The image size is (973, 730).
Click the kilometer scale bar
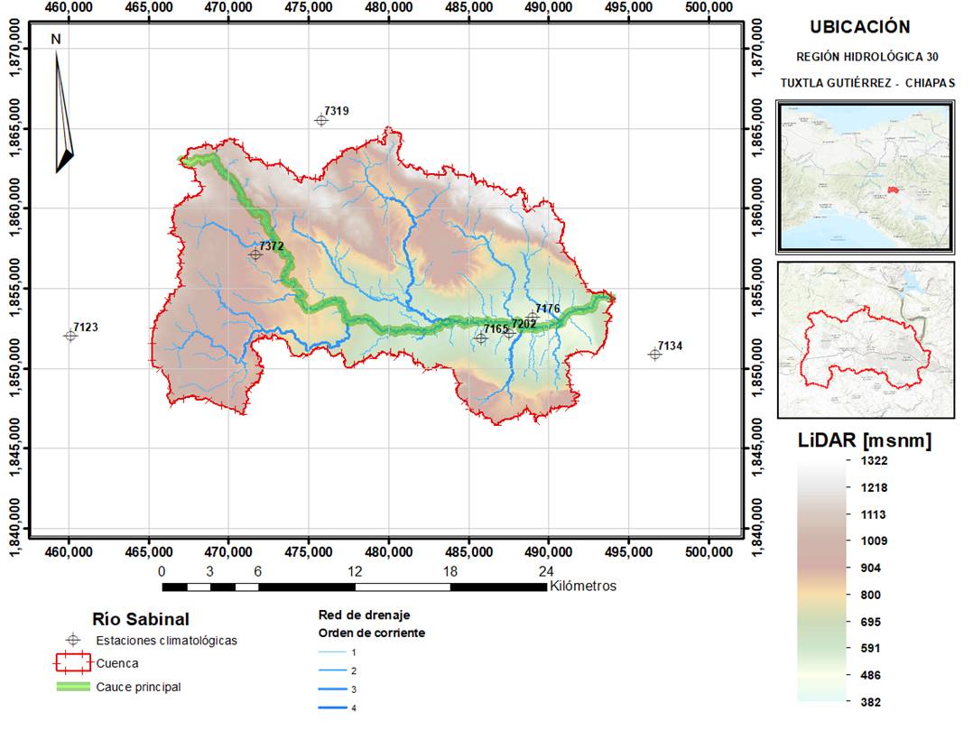tap(354, 587)
